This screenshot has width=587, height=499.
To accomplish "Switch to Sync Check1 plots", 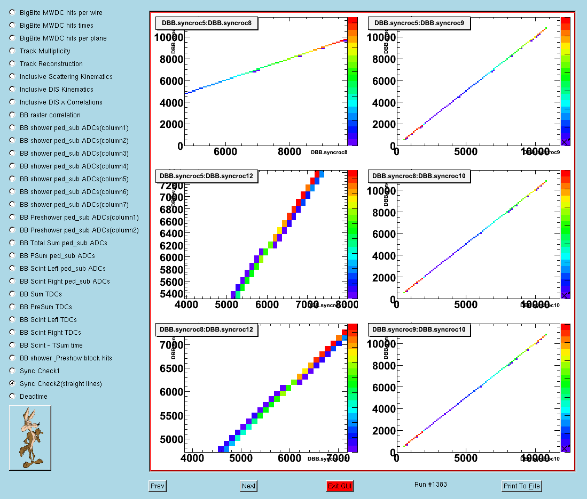I will point(12,371).
